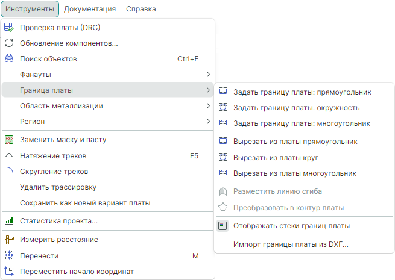Expand the Область металлизации submenu
The image size is (395, 280).
[208, 106]
